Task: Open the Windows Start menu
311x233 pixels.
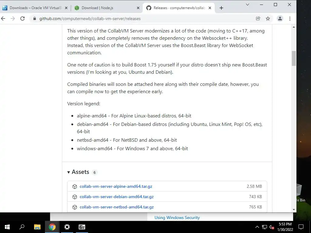Action: [x=7, y=227]
